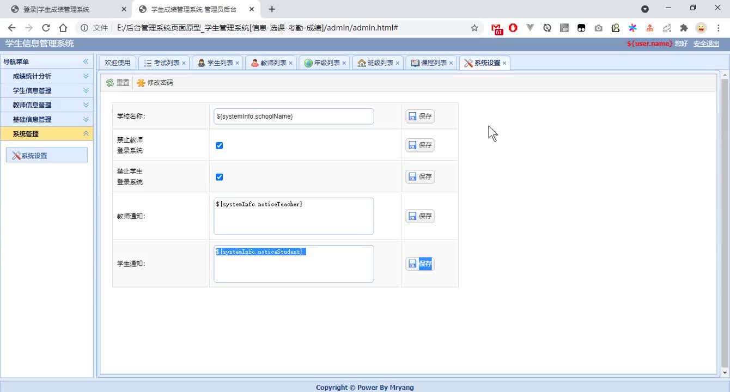Click the 修改密码 icon in toolbar

pos(141,83)
